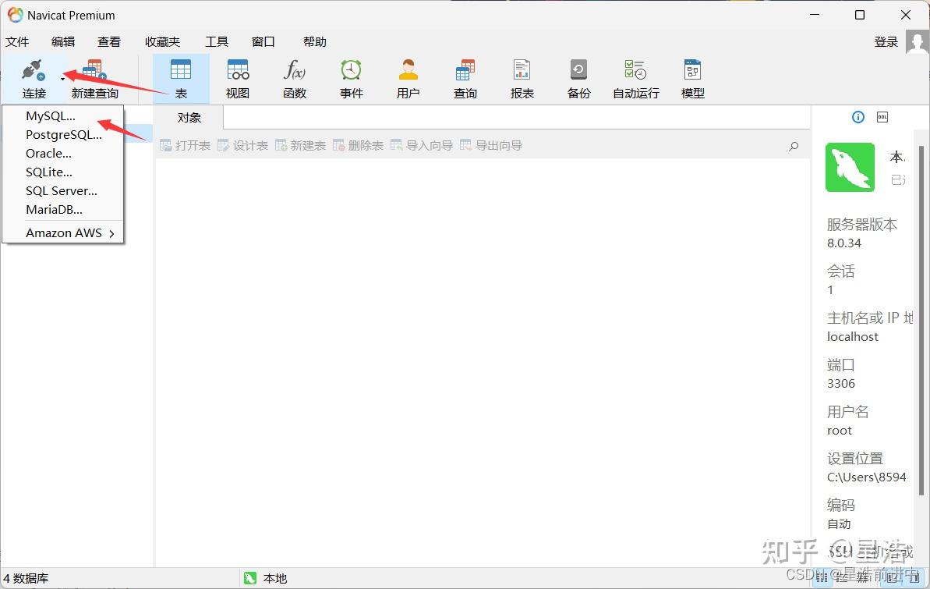Click the user avatar icon
Viewport: 930px width, 589px height.
point(917,42)
